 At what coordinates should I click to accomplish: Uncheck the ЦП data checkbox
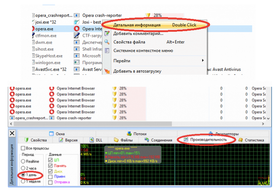coord(50,160)
